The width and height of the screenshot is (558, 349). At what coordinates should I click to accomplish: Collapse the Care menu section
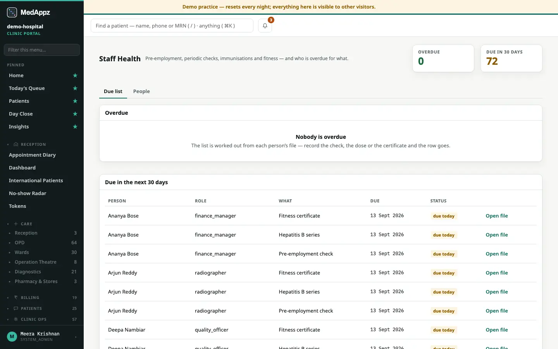8,224
